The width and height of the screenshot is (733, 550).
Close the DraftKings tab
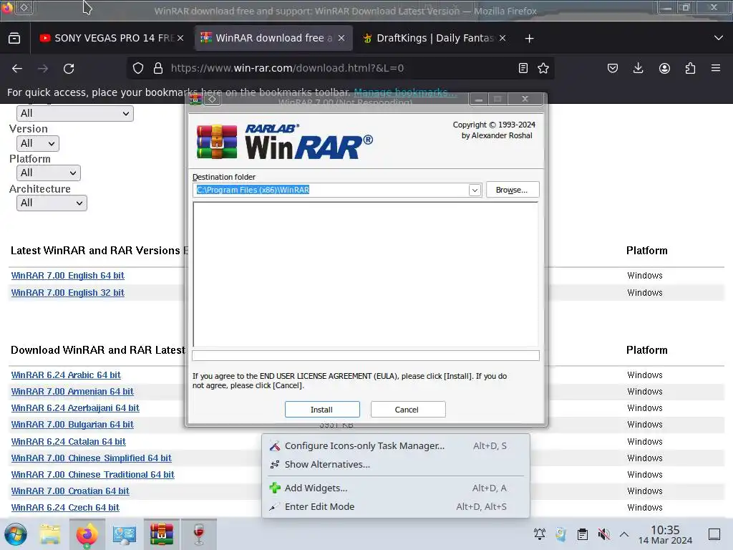[x=502, y=38]
